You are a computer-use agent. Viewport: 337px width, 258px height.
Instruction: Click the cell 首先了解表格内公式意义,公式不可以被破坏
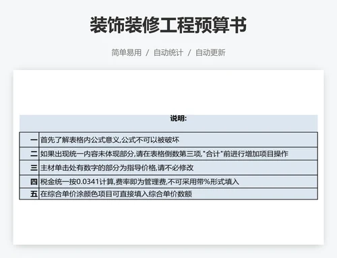click(178, 140)
